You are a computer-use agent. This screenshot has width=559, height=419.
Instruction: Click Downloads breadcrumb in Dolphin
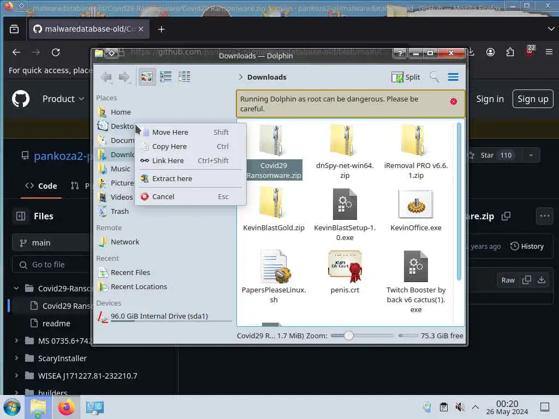click(266, 77)
